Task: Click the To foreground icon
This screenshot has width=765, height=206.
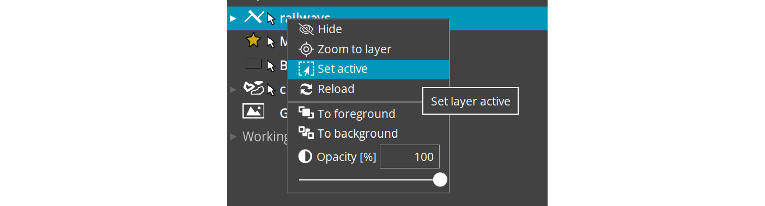Action: (306, 114)
